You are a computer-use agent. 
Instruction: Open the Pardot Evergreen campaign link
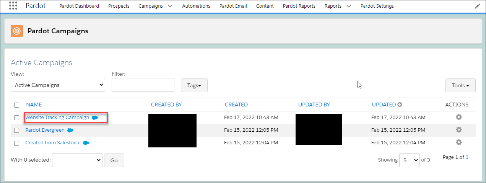(45, 130)
